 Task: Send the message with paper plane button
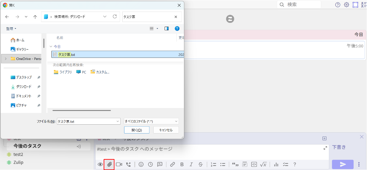point(343,164)
